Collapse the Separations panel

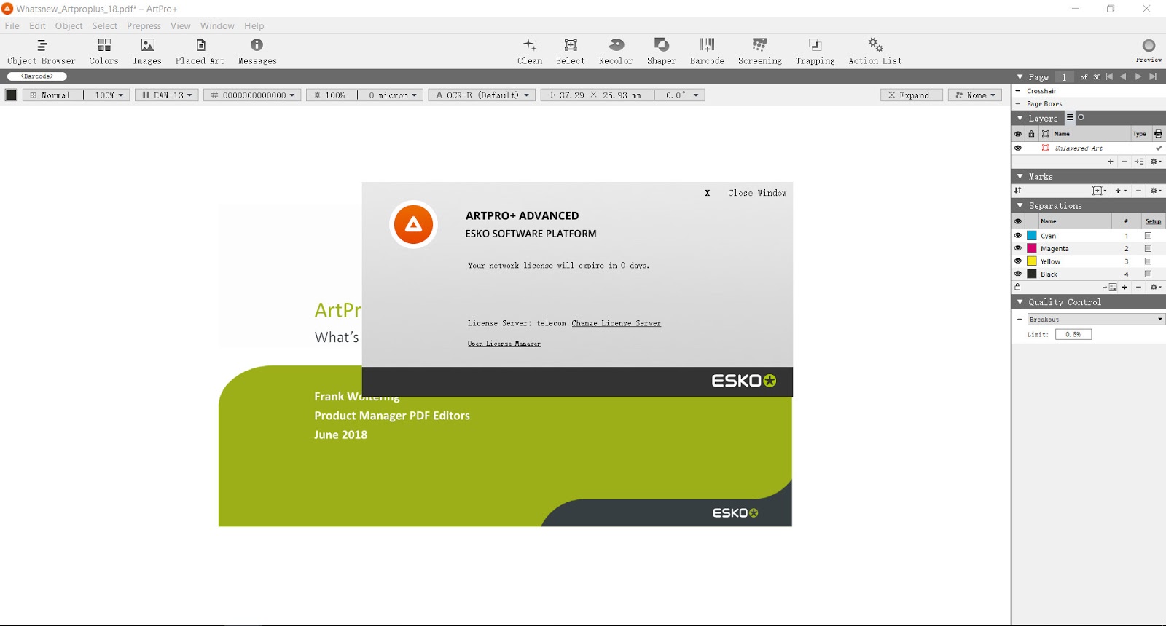pyautogui.click(x=1020, y=205)
